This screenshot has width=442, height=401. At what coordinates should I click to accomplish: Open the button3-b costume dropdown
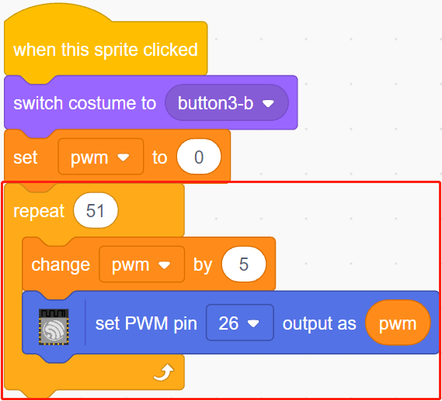click(x=227, y=103)
